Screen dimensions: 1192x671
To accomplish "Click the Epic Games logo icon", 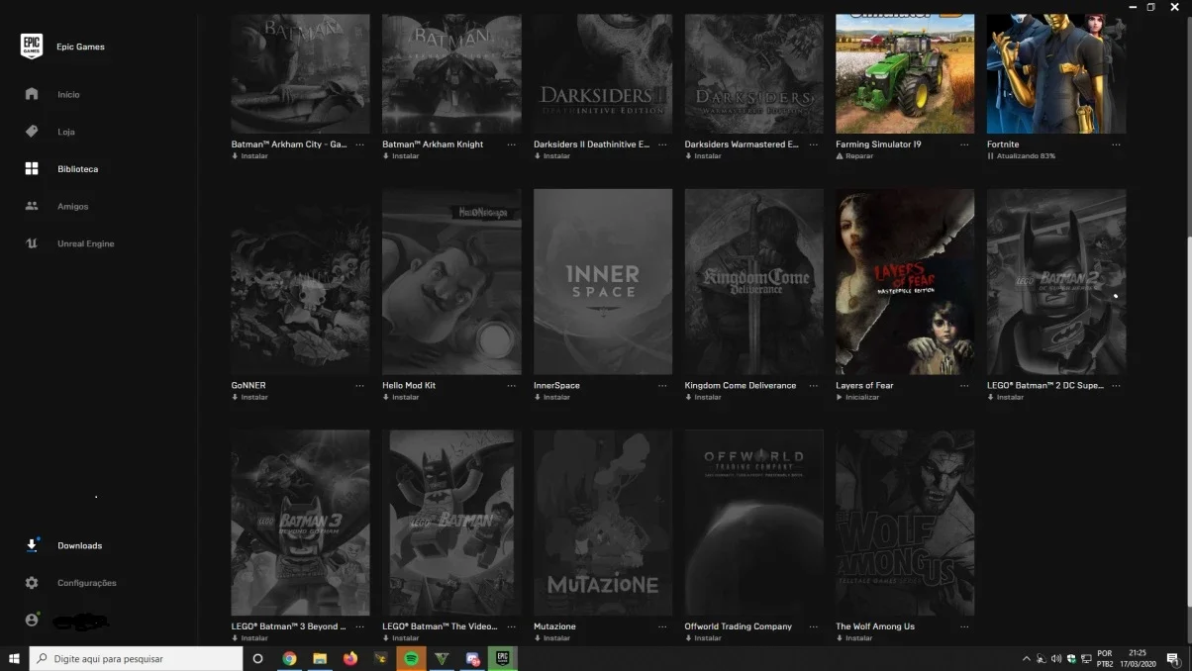I will (32, 47).
